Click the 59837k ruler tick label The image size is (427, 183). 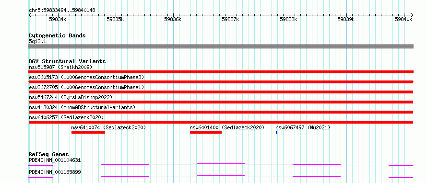click(230, 19)
